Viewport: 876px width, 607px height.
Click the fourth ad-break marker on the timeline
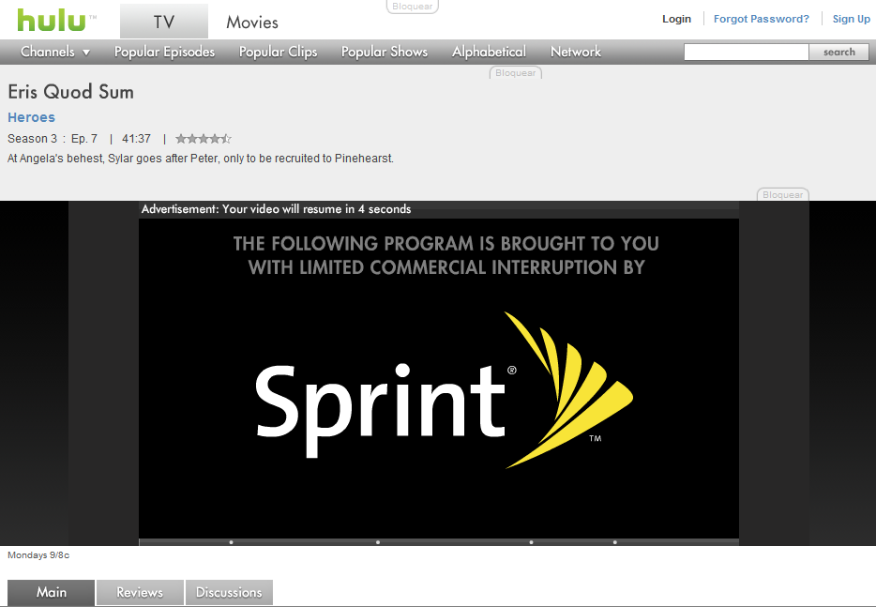[615, 542]
